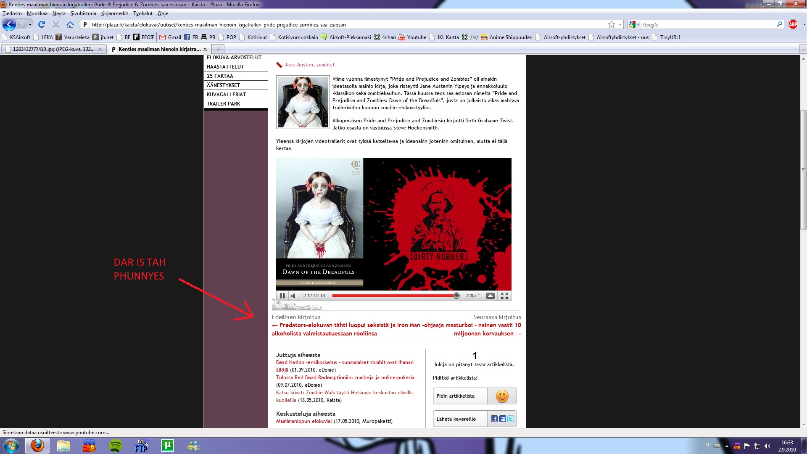Mute the video player volume
807x454 pixels.
tap(294, 296)
